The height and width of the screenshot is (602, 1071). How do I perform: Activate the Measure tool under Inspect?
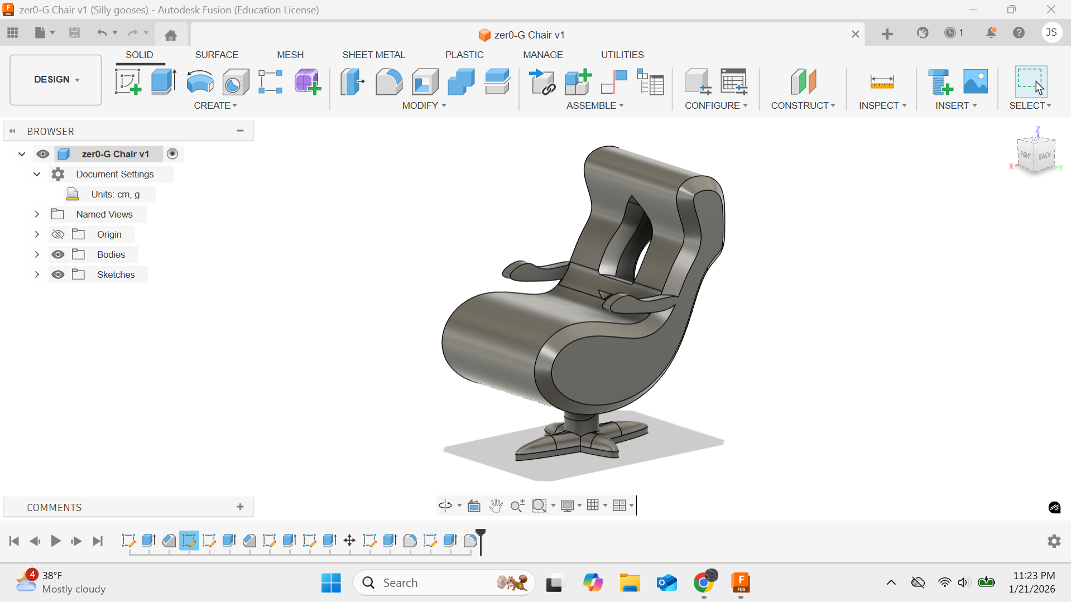coord(882,81)
